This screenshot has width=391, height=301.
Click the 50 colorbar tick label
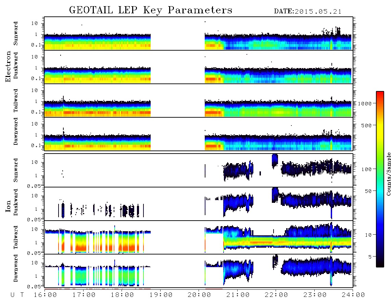368,191
